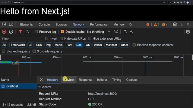The image size is (193, 108).
Task: Click the yellow warning count badge
Action: 157,25
